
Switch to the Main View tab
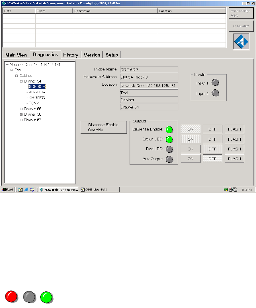pyautogui.click(x=16, y=55)
